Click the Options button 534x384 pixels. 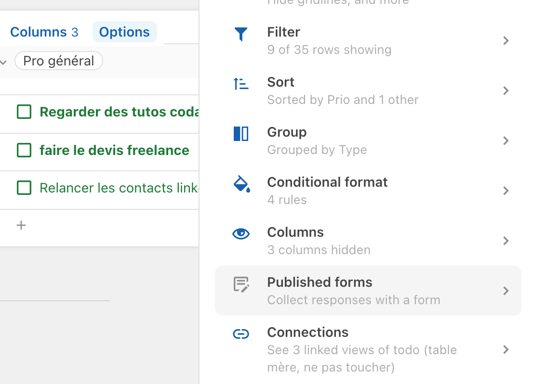[x=124, y=32]
